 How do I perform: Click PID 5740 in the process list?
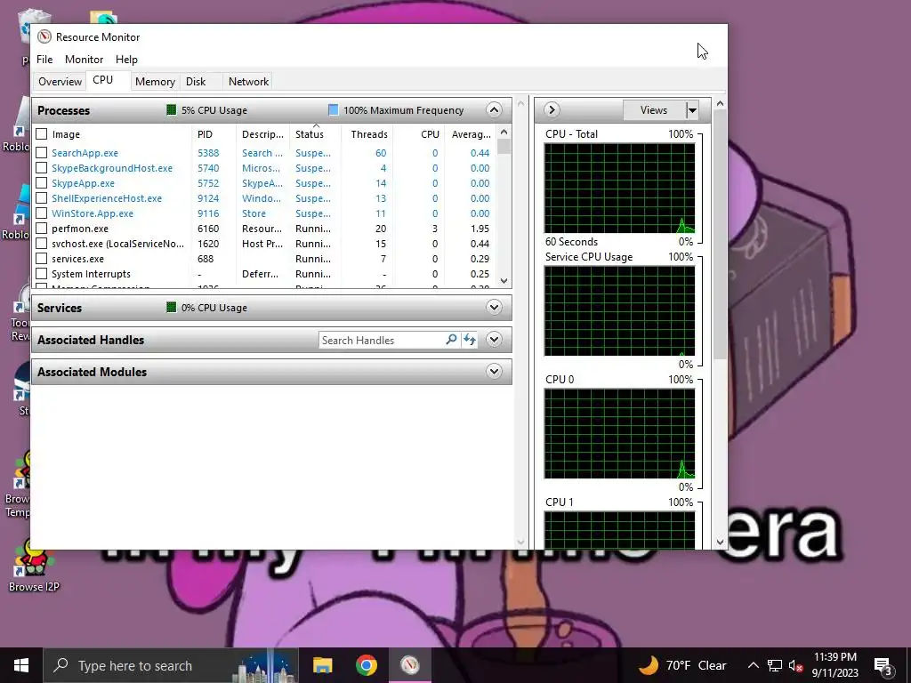(208, 168)
